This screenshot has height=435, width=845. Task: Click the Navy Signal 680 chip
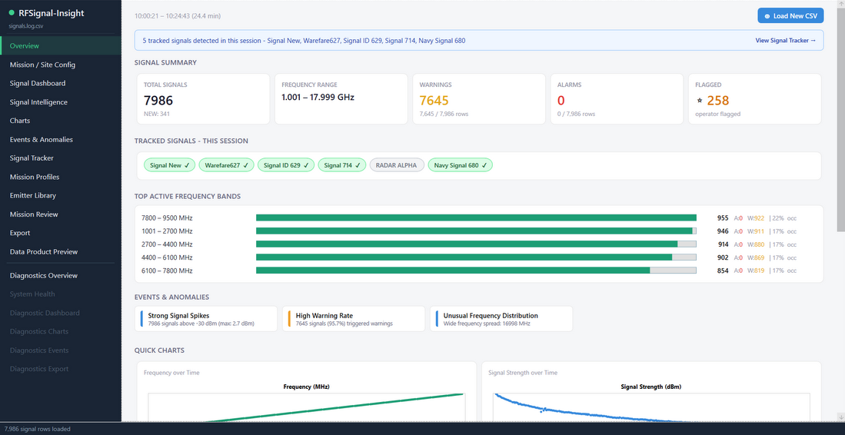coord(461,165)
